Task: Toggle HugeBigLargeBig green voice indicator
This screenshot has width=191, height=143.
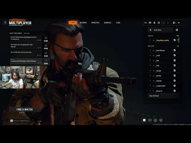Action: [x=178, y=40]
